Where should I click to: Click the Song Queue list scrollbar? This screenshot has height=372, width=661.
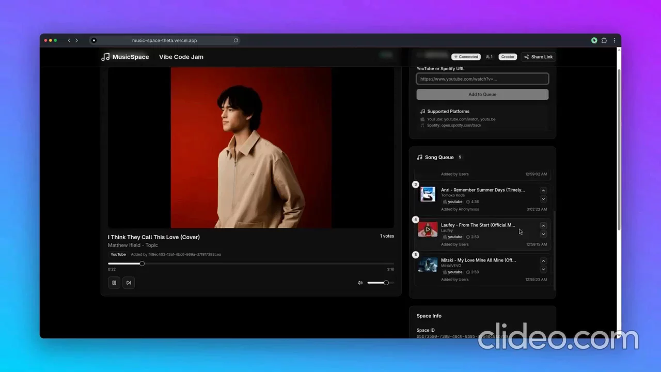pos(554,251)
